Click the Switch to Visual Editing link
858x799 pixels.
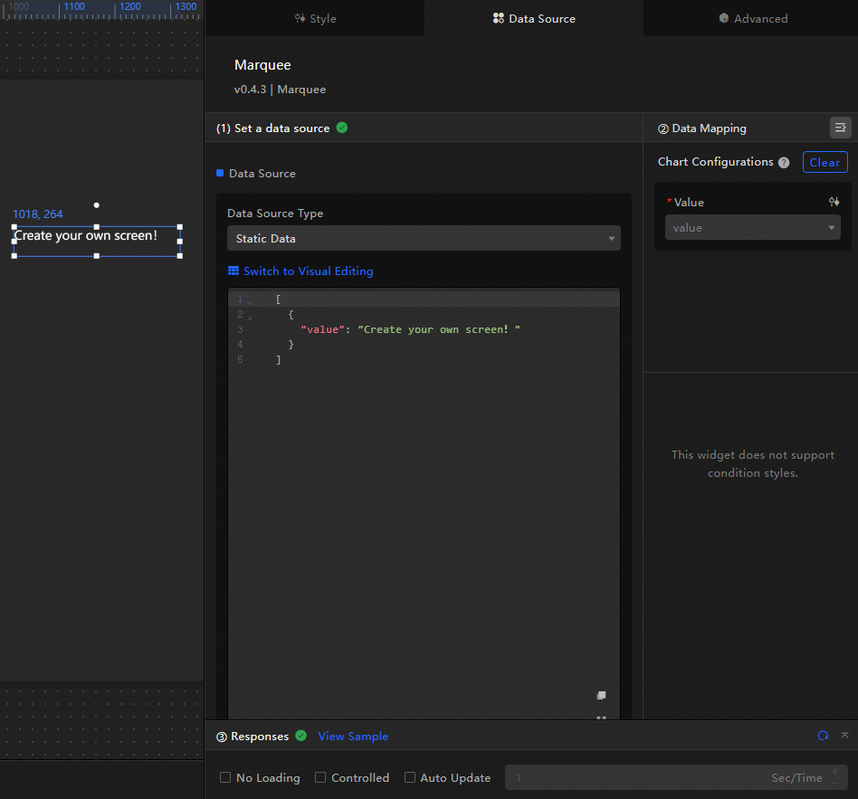click(x=308, y=271)
